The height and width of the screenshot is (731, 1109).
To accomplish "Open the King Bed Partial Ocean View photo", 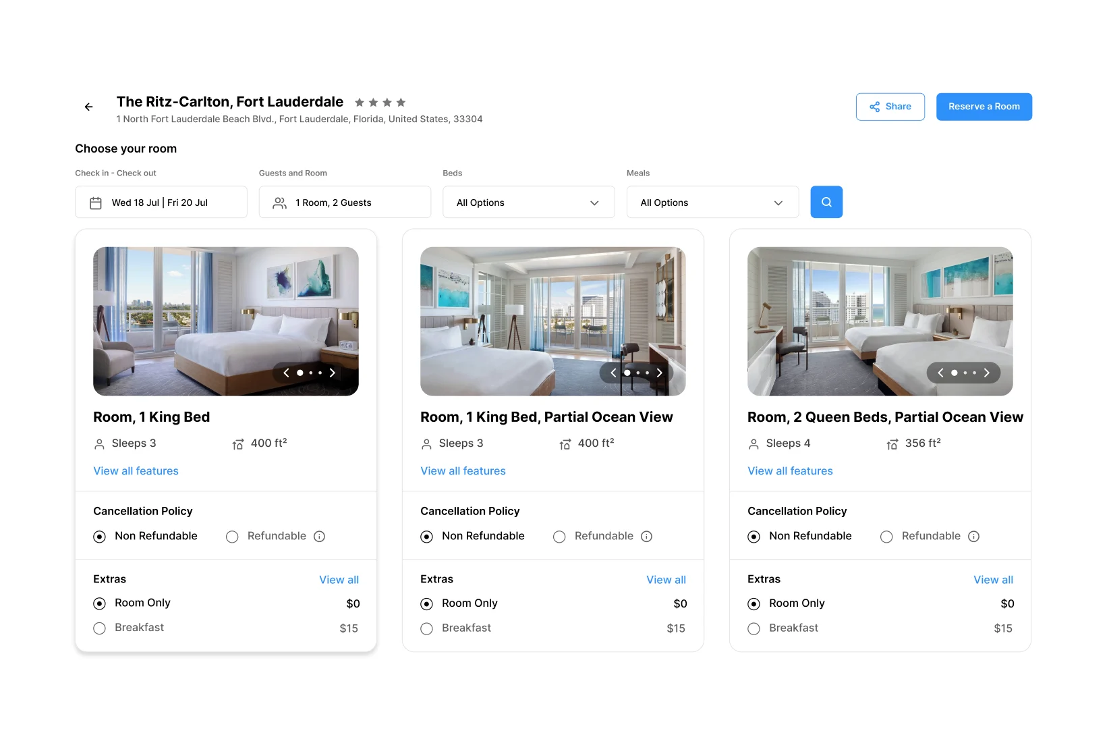I will tap(553, 321).
